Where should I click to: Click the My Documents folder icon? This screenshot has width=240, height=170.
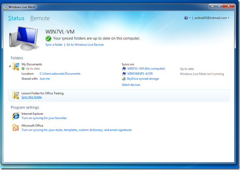tap(16, 67)
